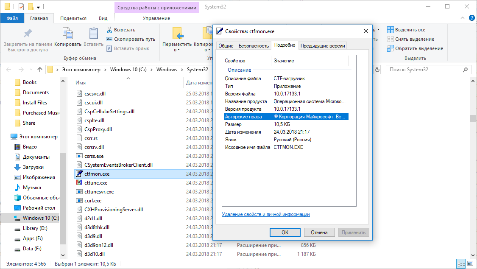The image size is (477, 269).
Task: Select the Авторские права property row
Action: pos(286,117)
